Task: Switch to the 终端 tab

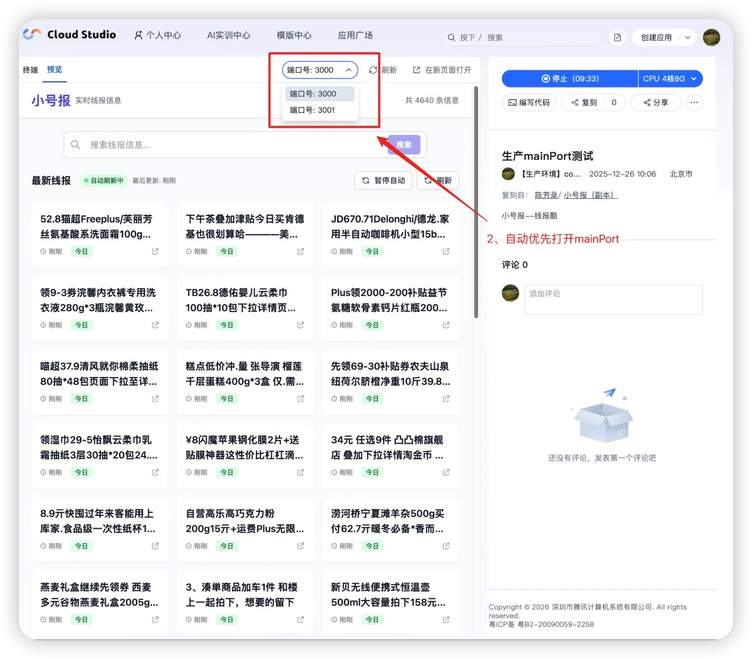Action: (x=31, y=70)
